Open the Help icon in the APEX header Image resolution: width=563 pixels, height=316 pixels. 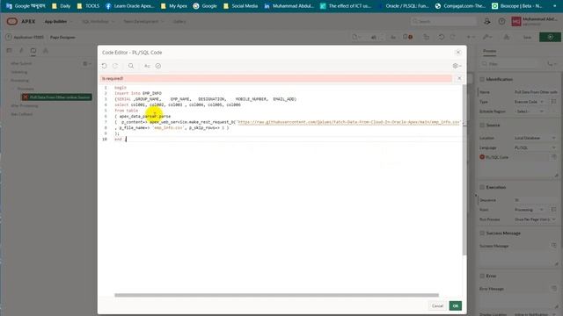point(501,21)
